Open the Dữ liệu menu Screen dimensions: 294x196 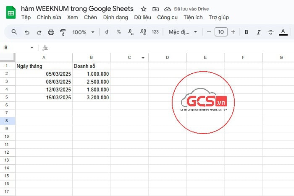tap(142, 18)
